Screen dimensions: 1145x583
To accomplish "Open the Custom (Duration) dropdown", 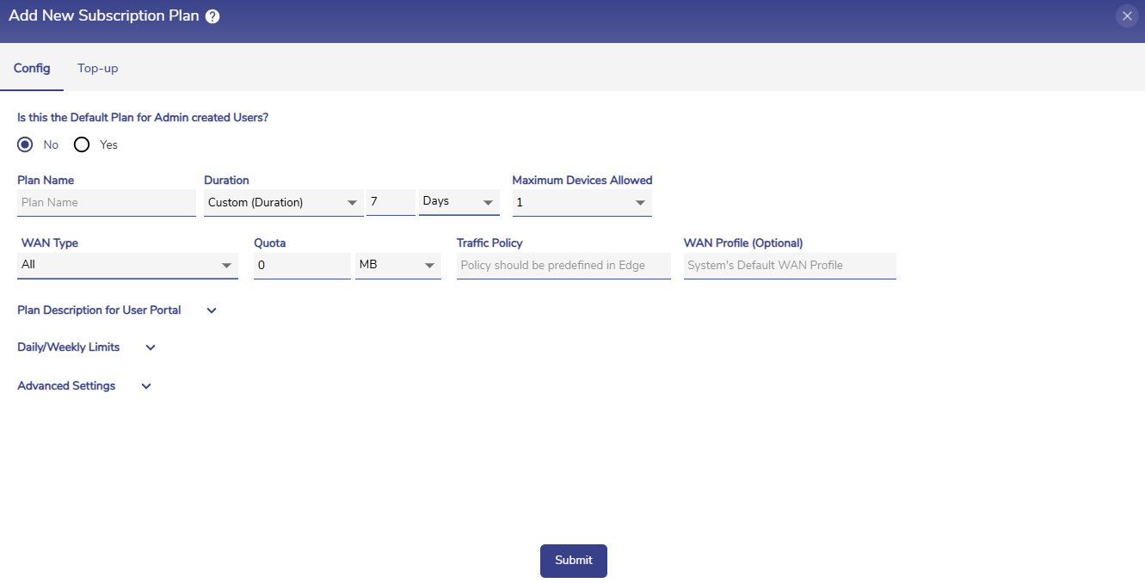I will [283, 202].
